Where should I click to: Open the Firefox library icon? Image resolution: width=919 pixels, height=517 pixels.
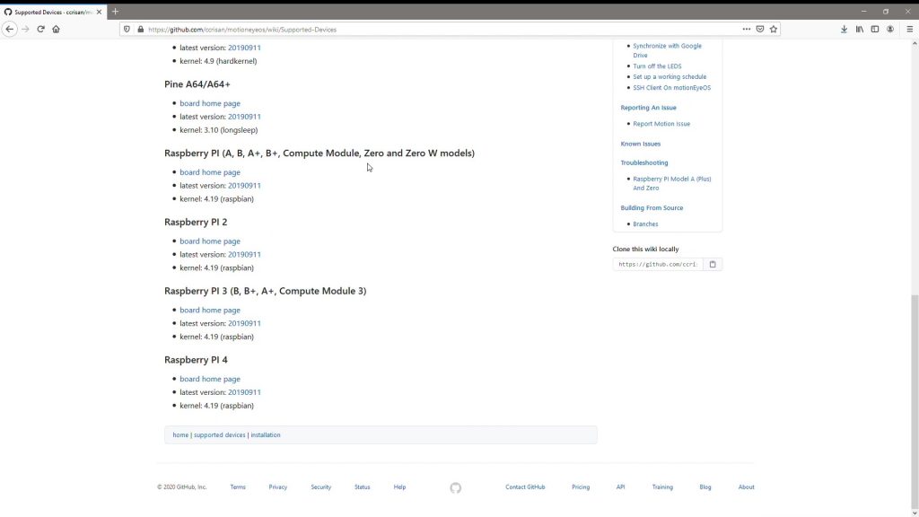[859, 29]
